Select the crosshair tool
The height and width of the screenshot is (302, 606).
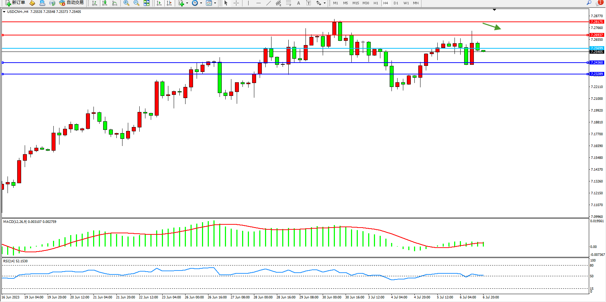tap(236, 3)
